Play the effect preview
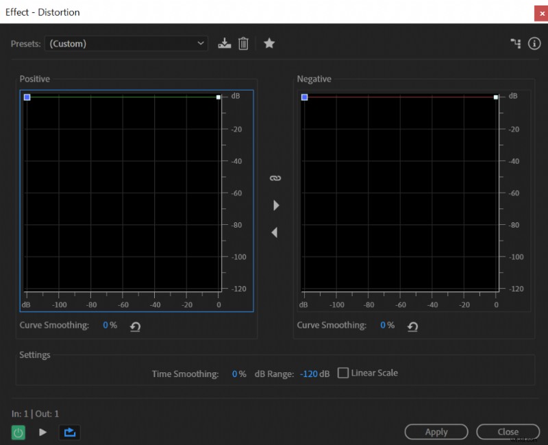548x445 pixels. coord(42,432)
